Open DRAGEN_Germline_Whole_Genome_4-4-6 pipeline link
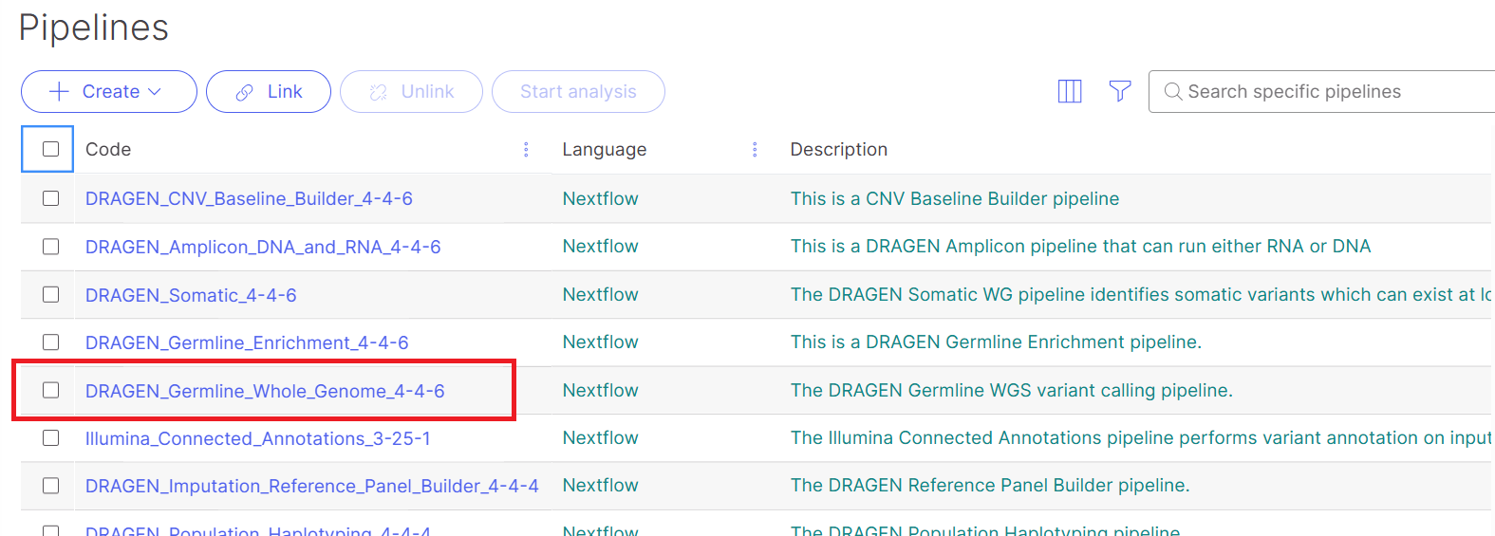This screenshot has height=536, width=1495. (265, 391)
